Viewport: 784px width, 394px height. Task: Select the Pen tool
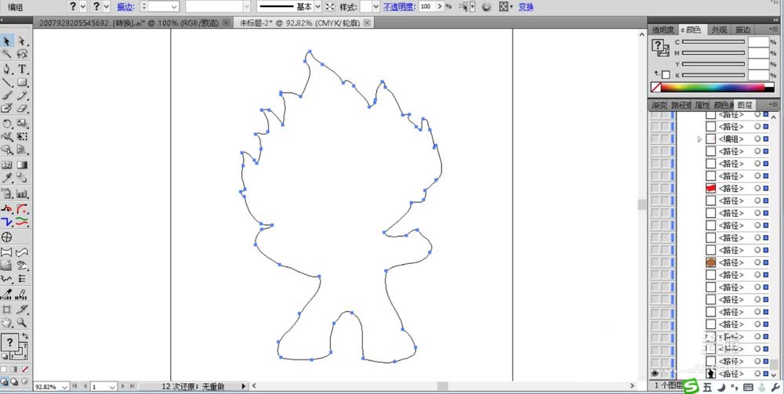[x=7, y=69]
